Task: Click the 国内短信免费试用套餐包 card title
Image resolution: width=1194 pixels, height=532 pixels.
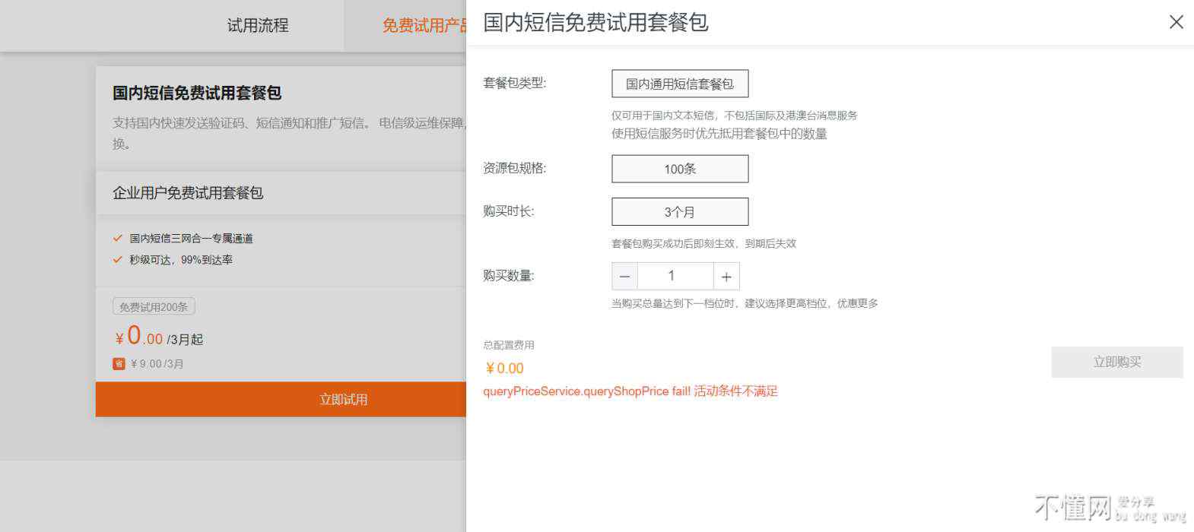Action: click(197, 93)
